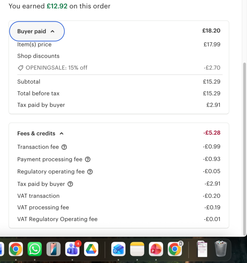This screenshot has height=263, width=247.
Task: Click help icon next to Transaction fee
Action: click(64, 147)
